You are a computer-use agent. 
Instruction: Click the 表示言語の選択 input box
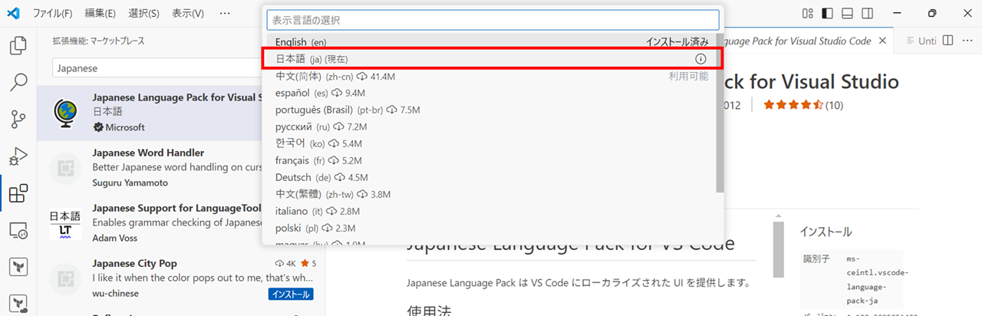(493, 20)
